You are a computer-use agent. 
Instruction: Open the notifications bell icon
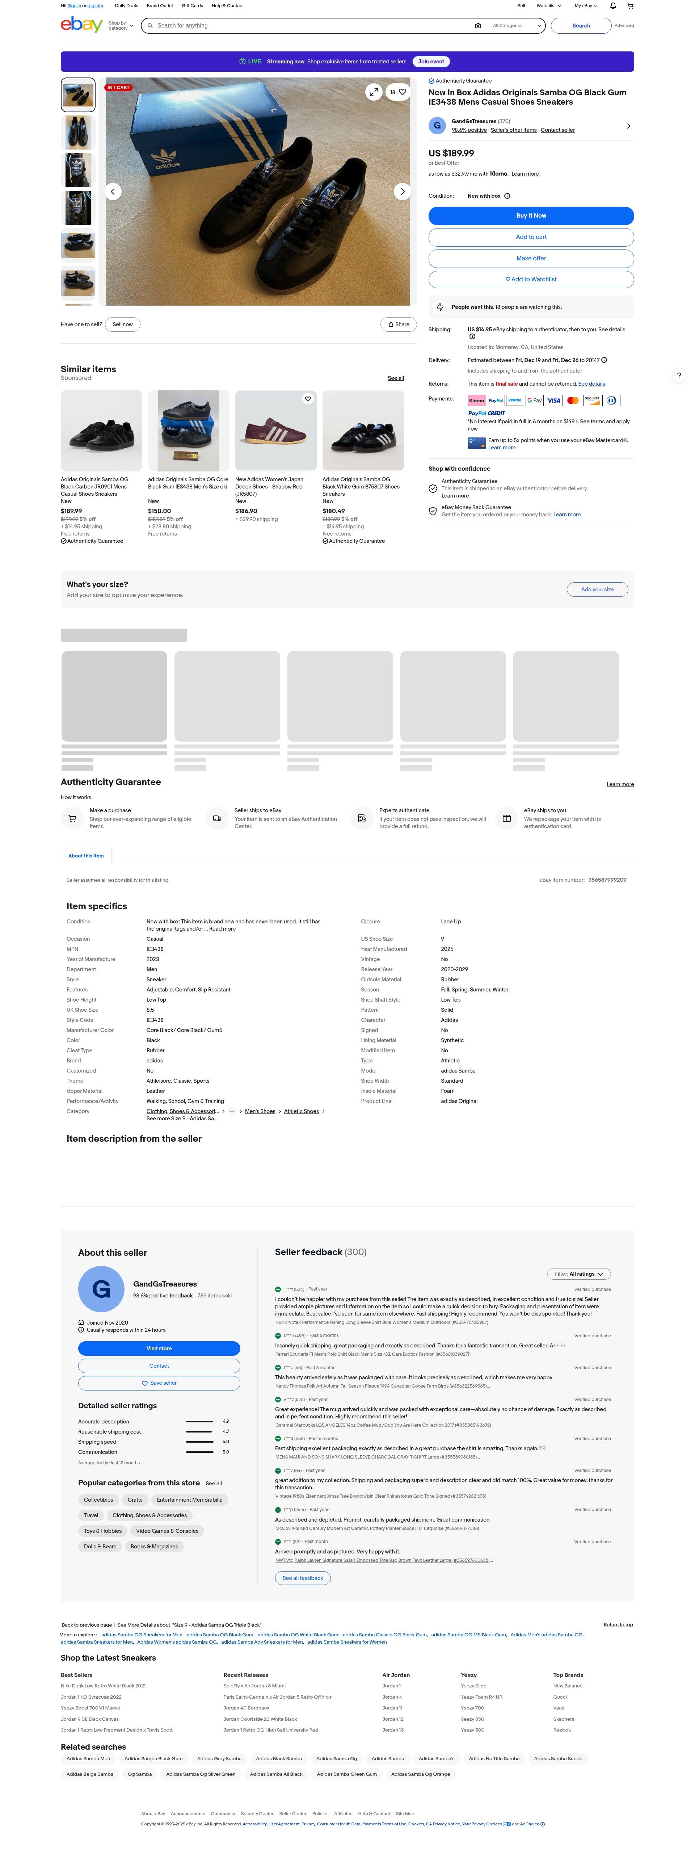613,6
